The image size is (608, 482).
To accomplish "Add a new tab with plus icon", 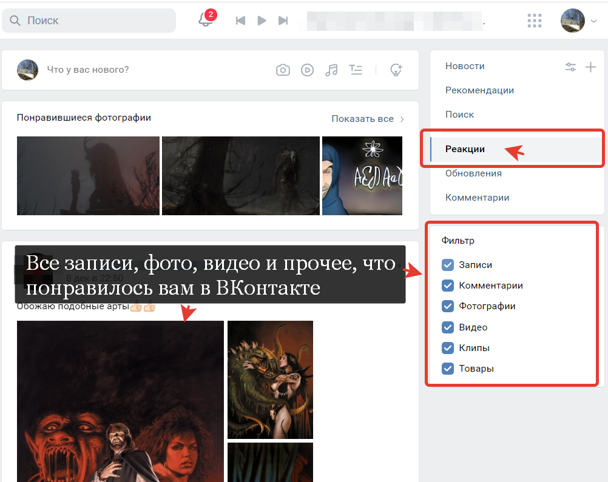I will pos(590,67).
